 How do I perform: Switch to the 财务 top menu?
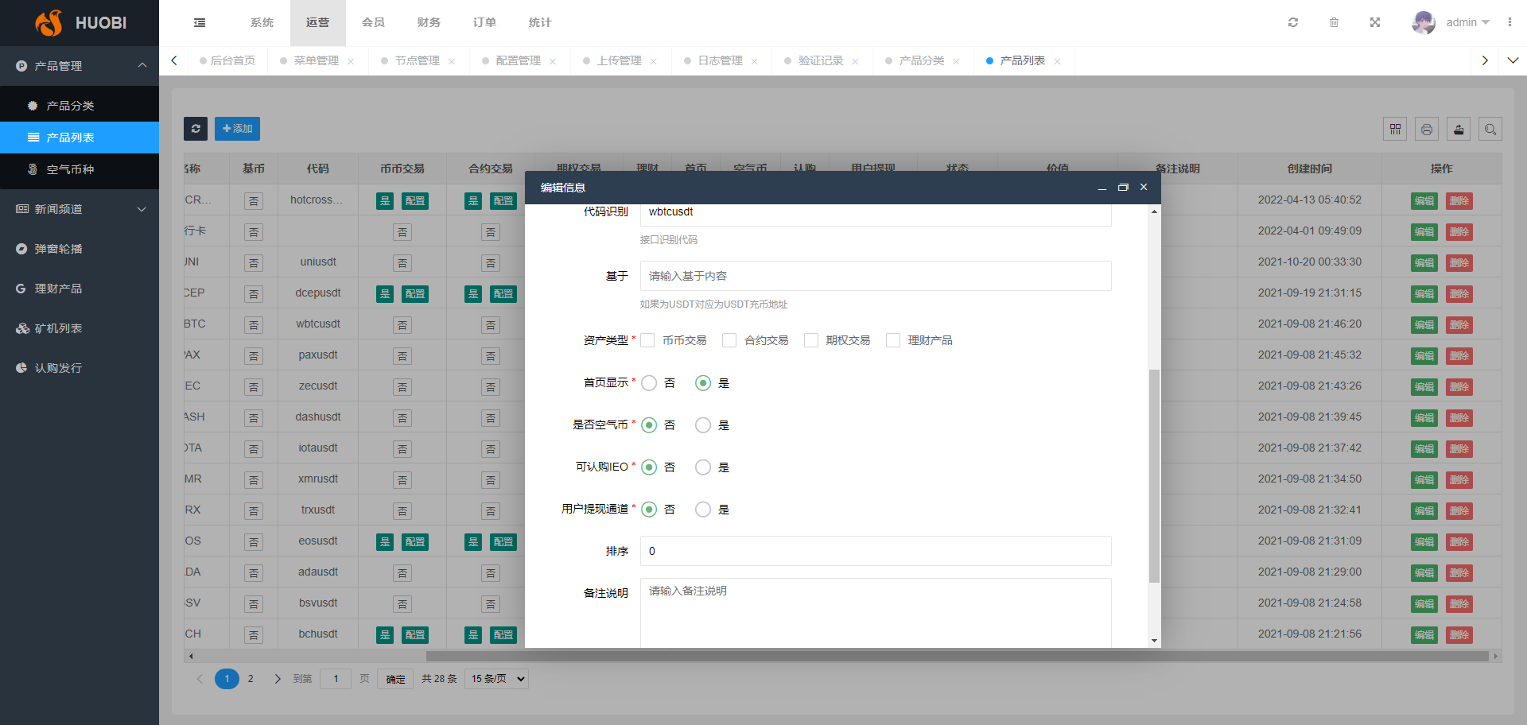tap(429, 22)
